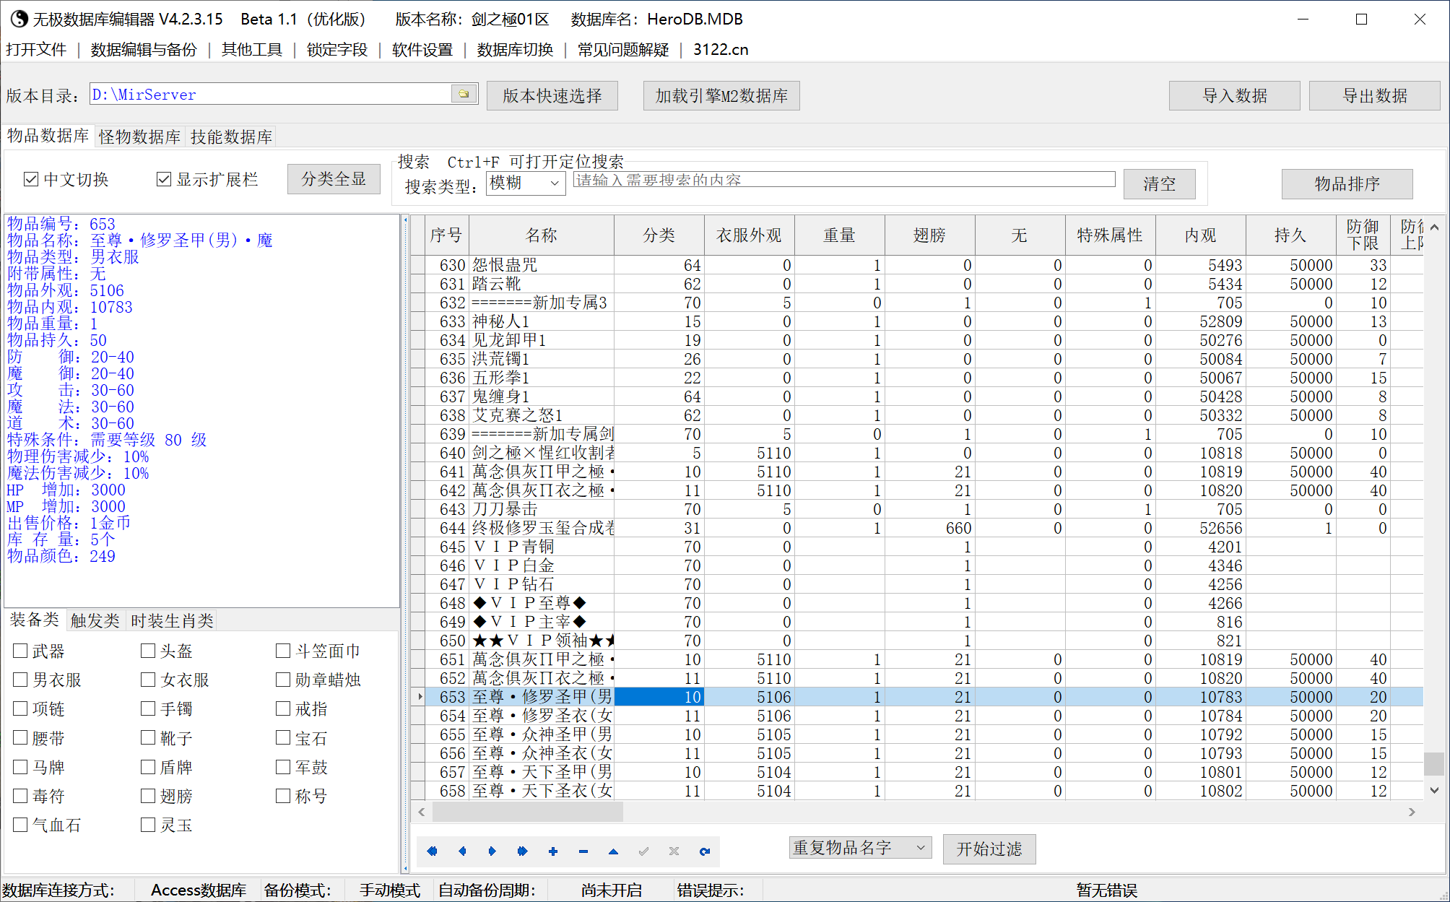The image size is (1450, 902).
Task: Click the 清空 button
Action: pos(1159,183)
